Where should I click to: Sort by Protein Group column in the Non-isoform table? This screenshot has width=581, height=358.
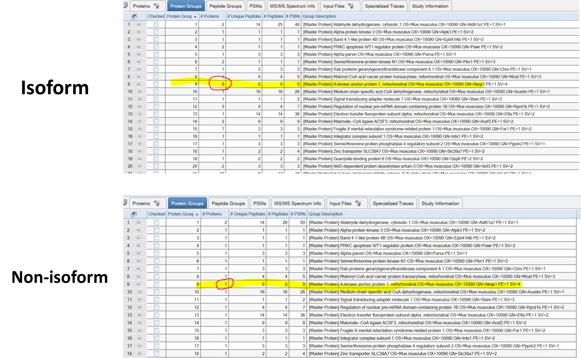tap(183, 214)
